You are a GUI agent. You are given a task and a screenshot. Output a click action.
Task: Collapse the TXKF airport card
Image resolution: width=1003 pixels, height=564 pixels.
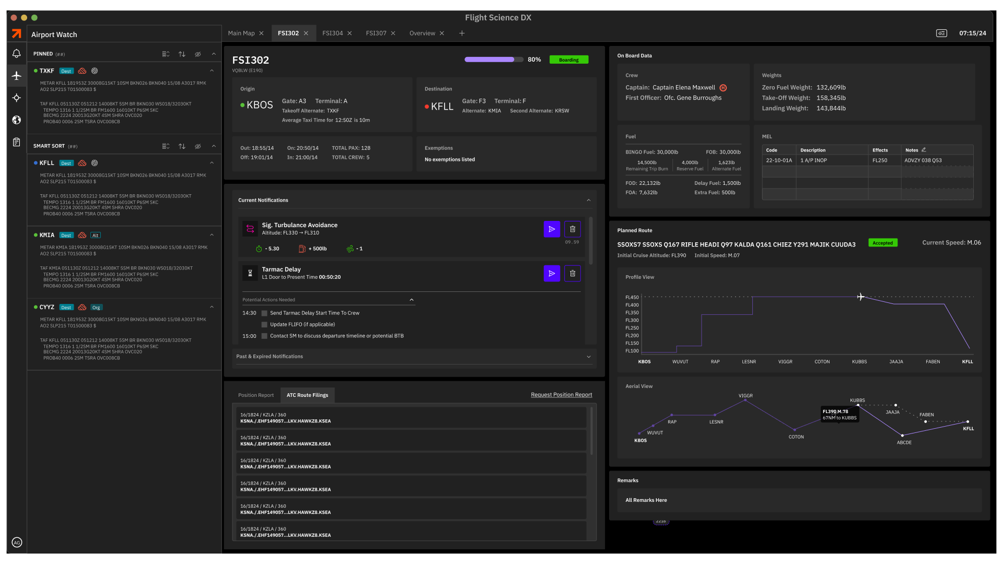point(212,71)
